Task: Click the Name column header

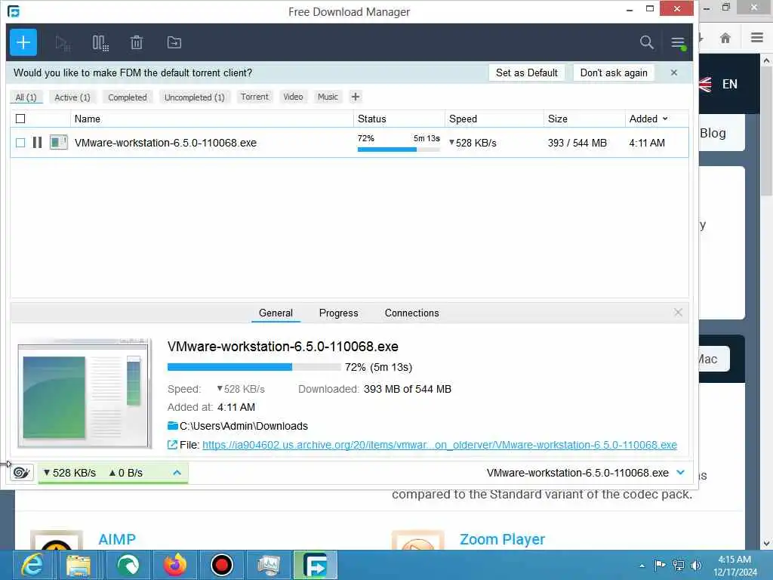Action: click(212, 119)
